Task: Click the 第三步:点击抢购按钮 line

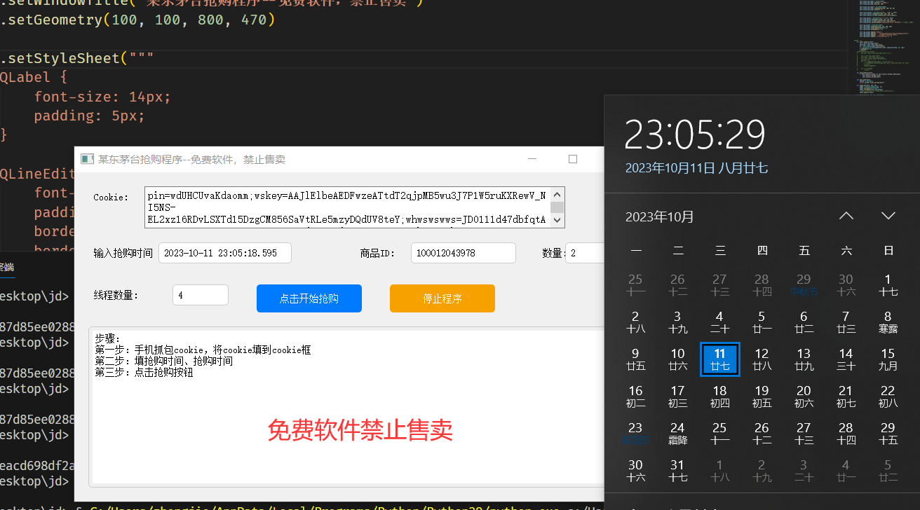Action: (x=144, y=372)
